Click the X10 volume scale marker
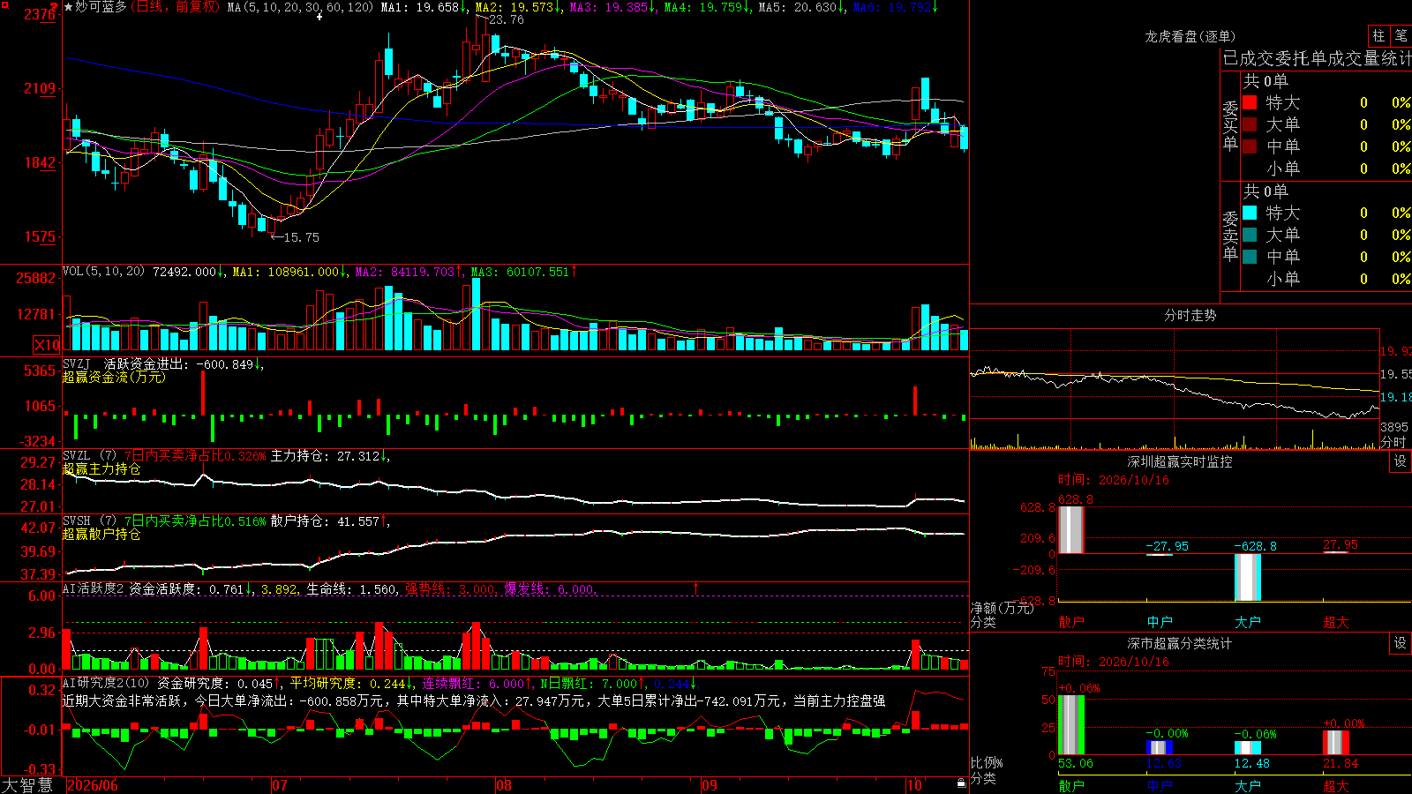 pyautogui.click(x=47, y=345)
